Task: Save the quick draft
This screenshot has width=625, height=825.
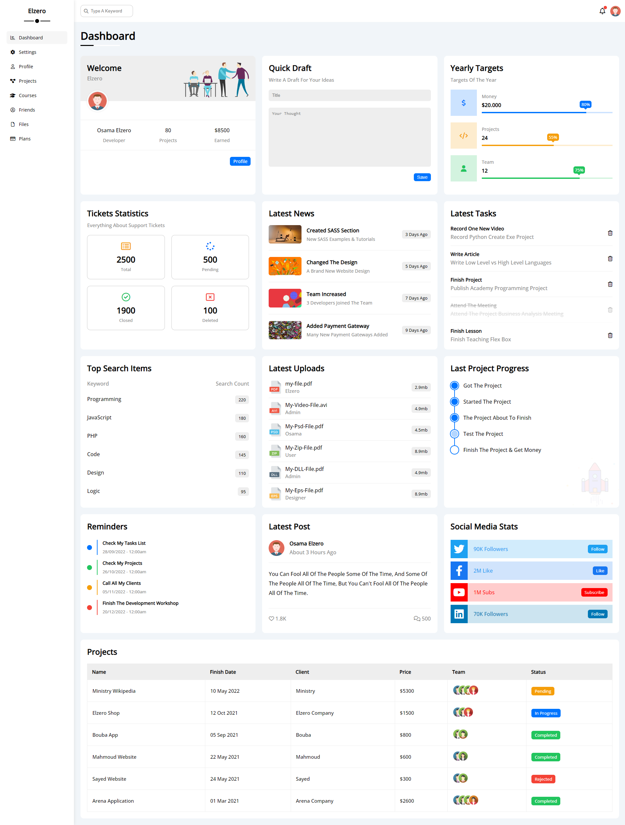Action: pyautogui.click(x=422, y=177)
